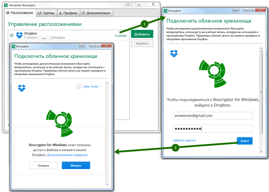
Task: Click scrollbar up arrow in permission window
Action: 107,83
